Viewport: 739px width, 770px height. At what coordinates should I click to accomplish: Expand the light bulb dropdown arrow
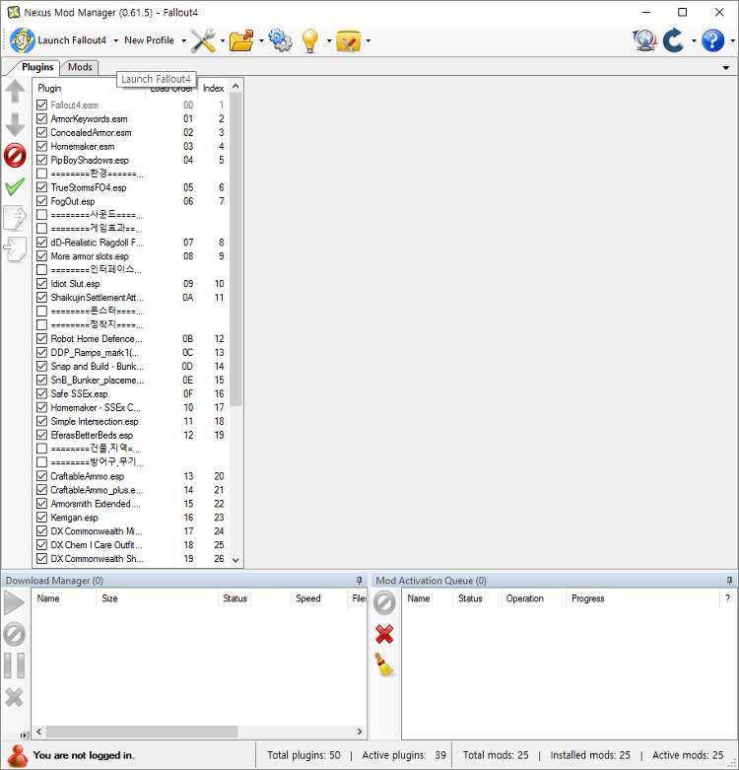(329, 40)
